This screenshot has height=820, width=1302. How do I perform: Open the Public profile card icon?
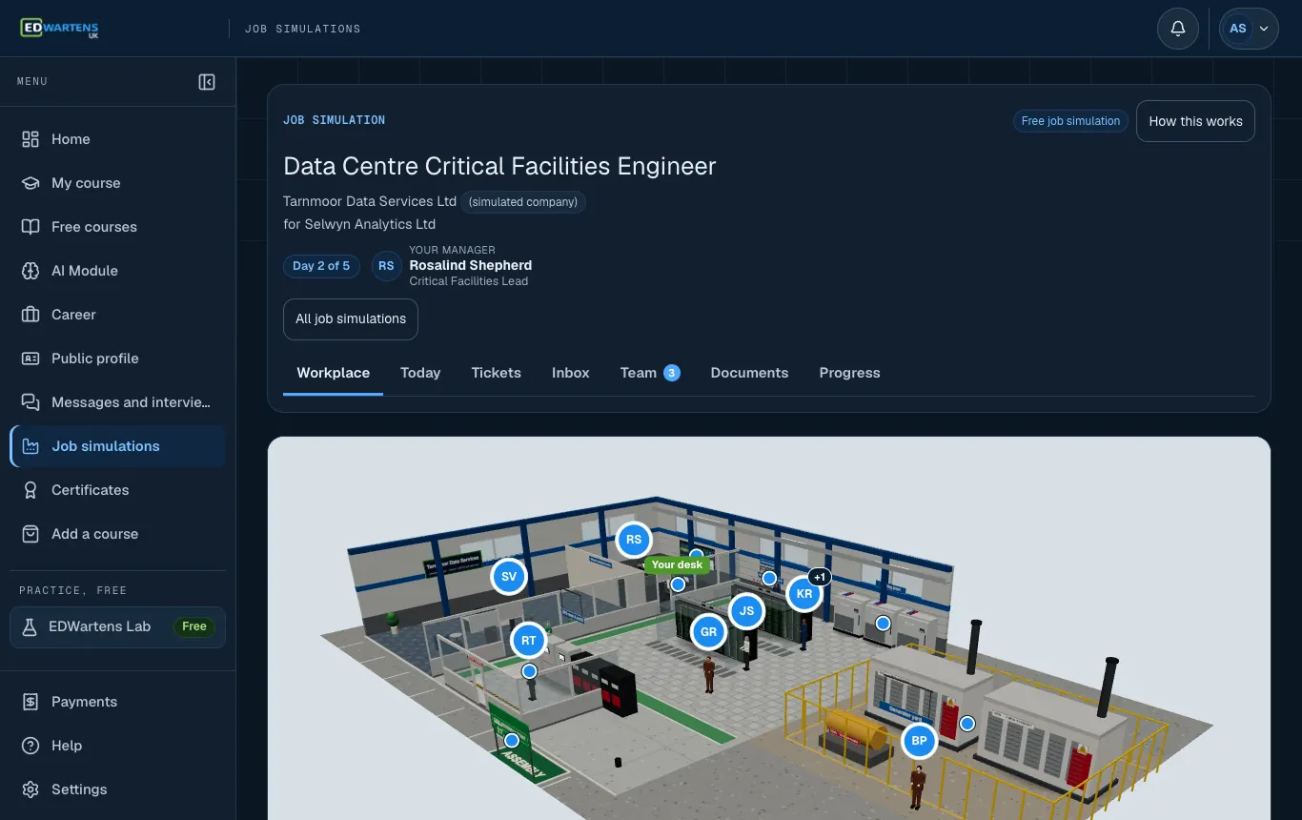coord(31,359)
